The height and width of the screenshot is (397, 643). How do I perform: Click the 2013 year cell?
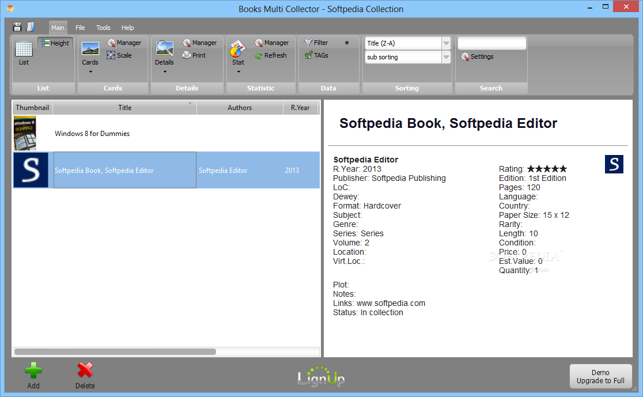(292, 171)
